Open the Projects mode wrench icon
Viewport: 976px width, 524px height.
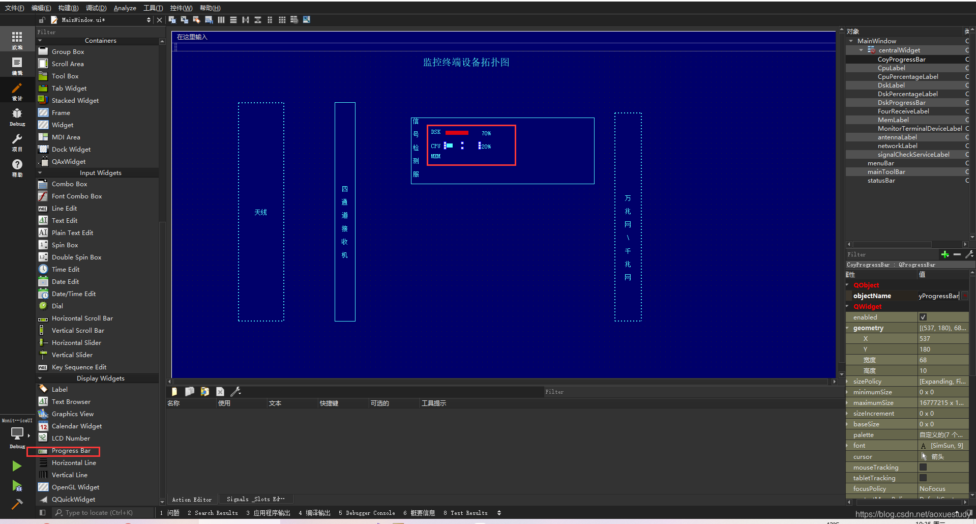[17, 141]
